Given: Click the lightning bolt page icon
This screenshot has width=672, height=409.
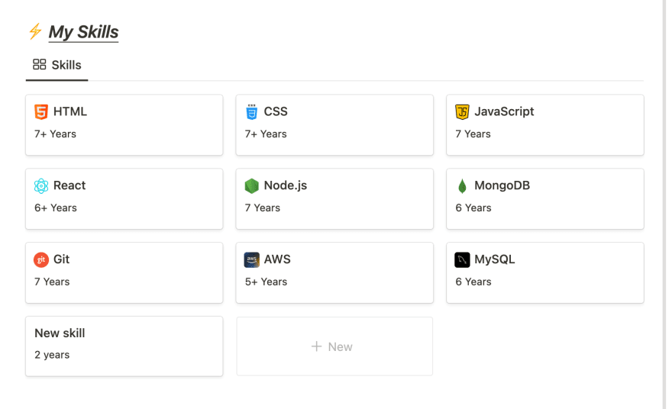Looking at the screenshot, I should click(35, 32).
